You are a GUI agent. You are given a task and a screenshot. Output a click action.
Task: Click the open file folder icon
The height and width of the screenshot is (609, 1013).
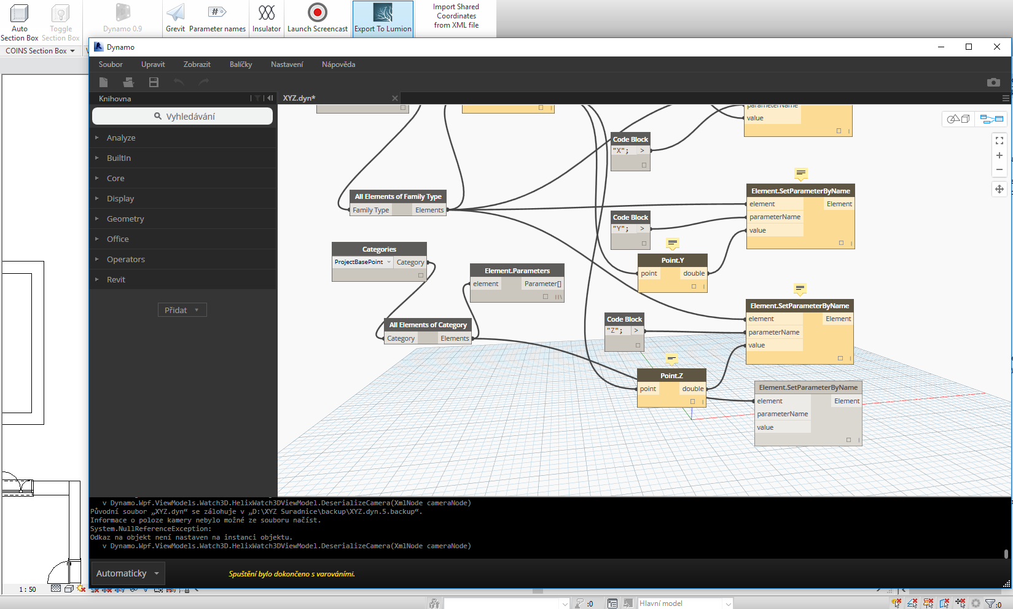(128, 82)
